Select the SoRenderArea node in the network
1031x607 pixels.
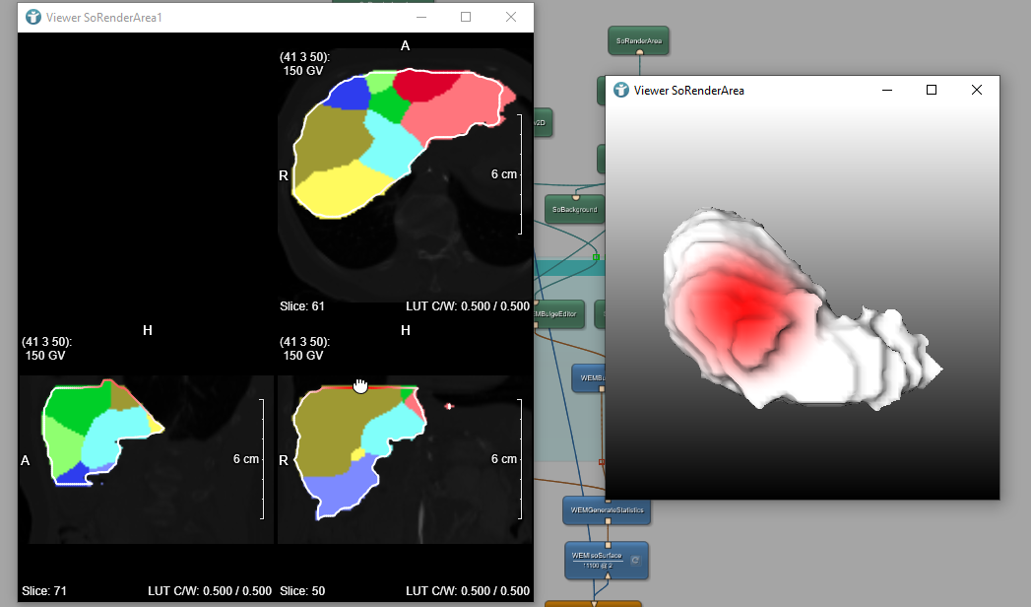[639, 41]
